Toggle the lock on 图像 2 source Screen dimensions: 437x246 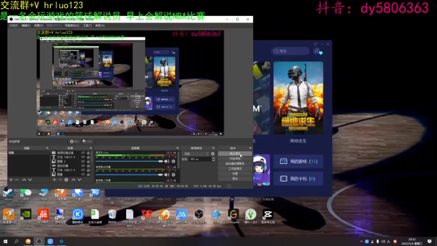(88, 161)
